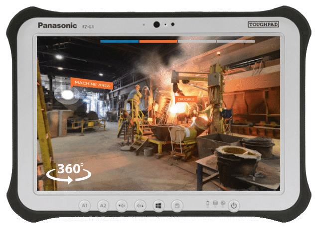The height and width of the screenshot is (240, 319).
Task: Click the drive activity indicator icon
Action: click(x=215, y=203)
